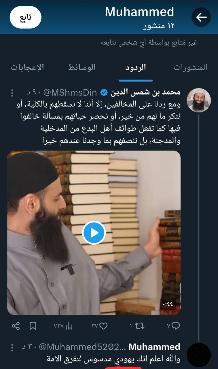Switch to the المنشورات tab
The image size is (218, 369).
191,67
